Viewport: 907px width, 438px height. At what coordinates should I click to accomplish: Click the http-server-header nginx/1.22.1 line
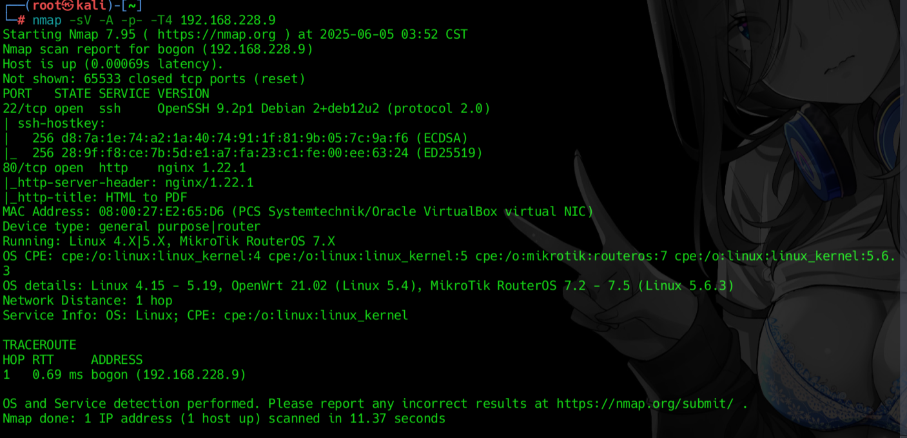point(128,183)
